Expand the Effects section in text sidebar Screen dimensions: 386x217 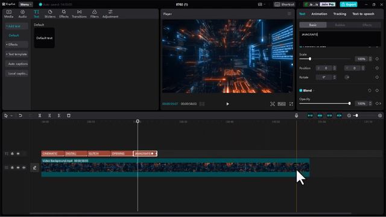click(x=16, y=45)
